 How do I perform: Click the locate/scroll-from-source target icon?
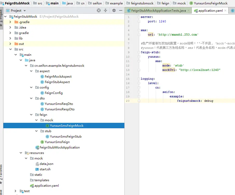click(99, 10)
